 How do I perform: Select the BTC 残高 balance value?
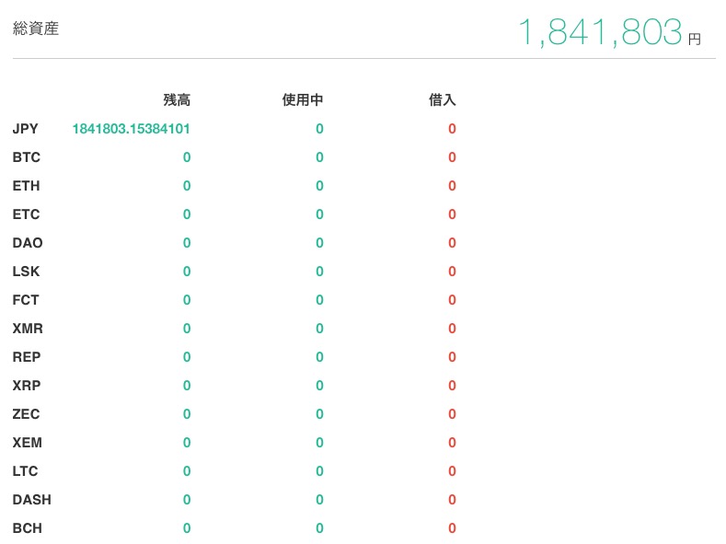[x=187, y=157]
